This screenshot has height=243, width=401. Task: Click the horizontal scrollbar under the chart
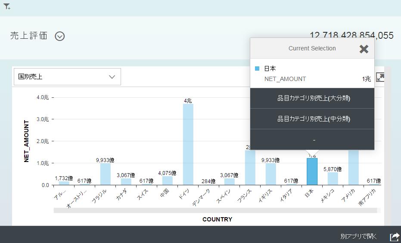click(215, 210)
